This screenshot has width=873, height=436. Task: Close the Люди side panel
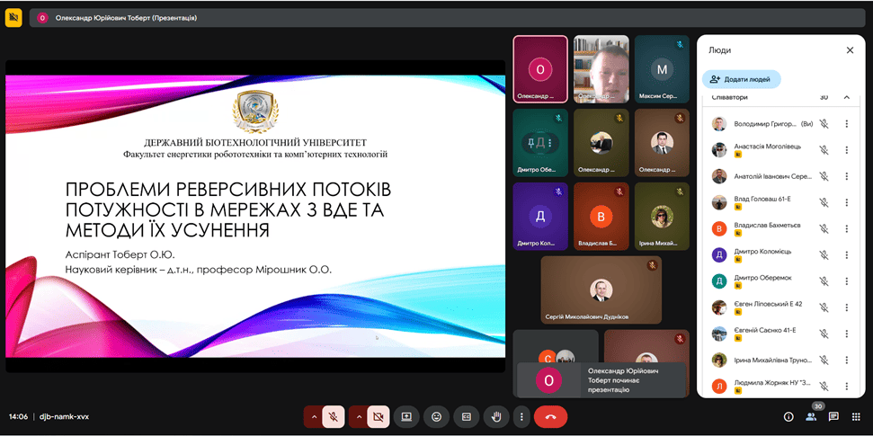click(850, 50)
